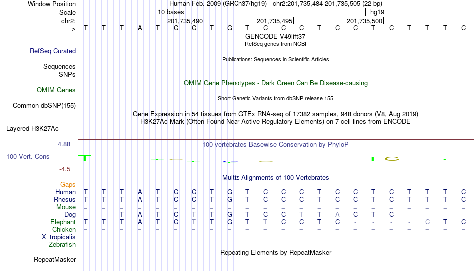Click the G base in the Rhesus row
474x271 pixels.
230,199
